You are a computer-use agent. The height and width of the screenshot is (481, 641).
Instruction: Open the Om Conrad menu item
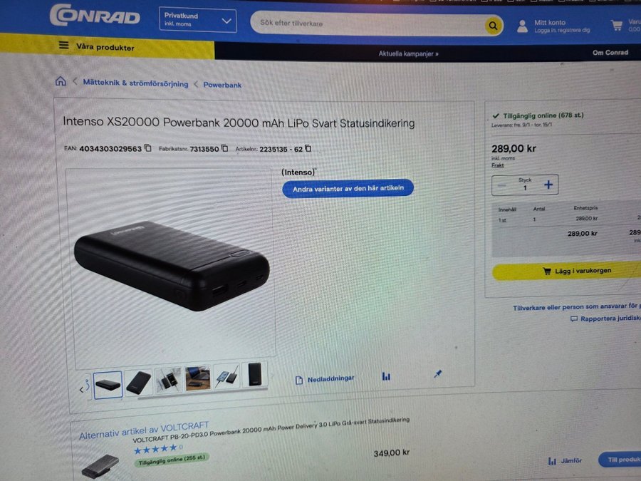point(610,52)
